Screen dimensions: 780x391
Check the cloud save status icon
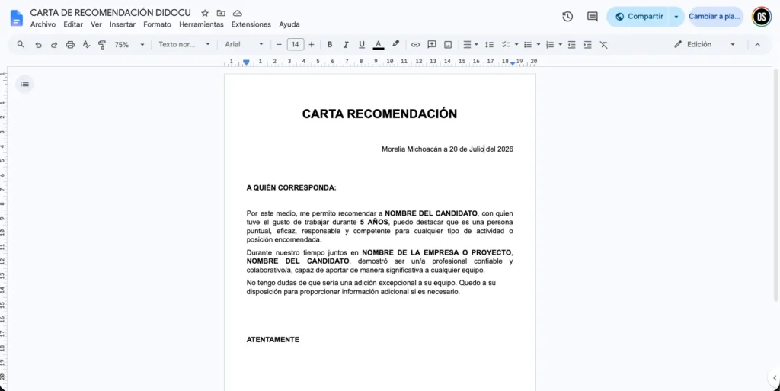click(x=238, y=13)
